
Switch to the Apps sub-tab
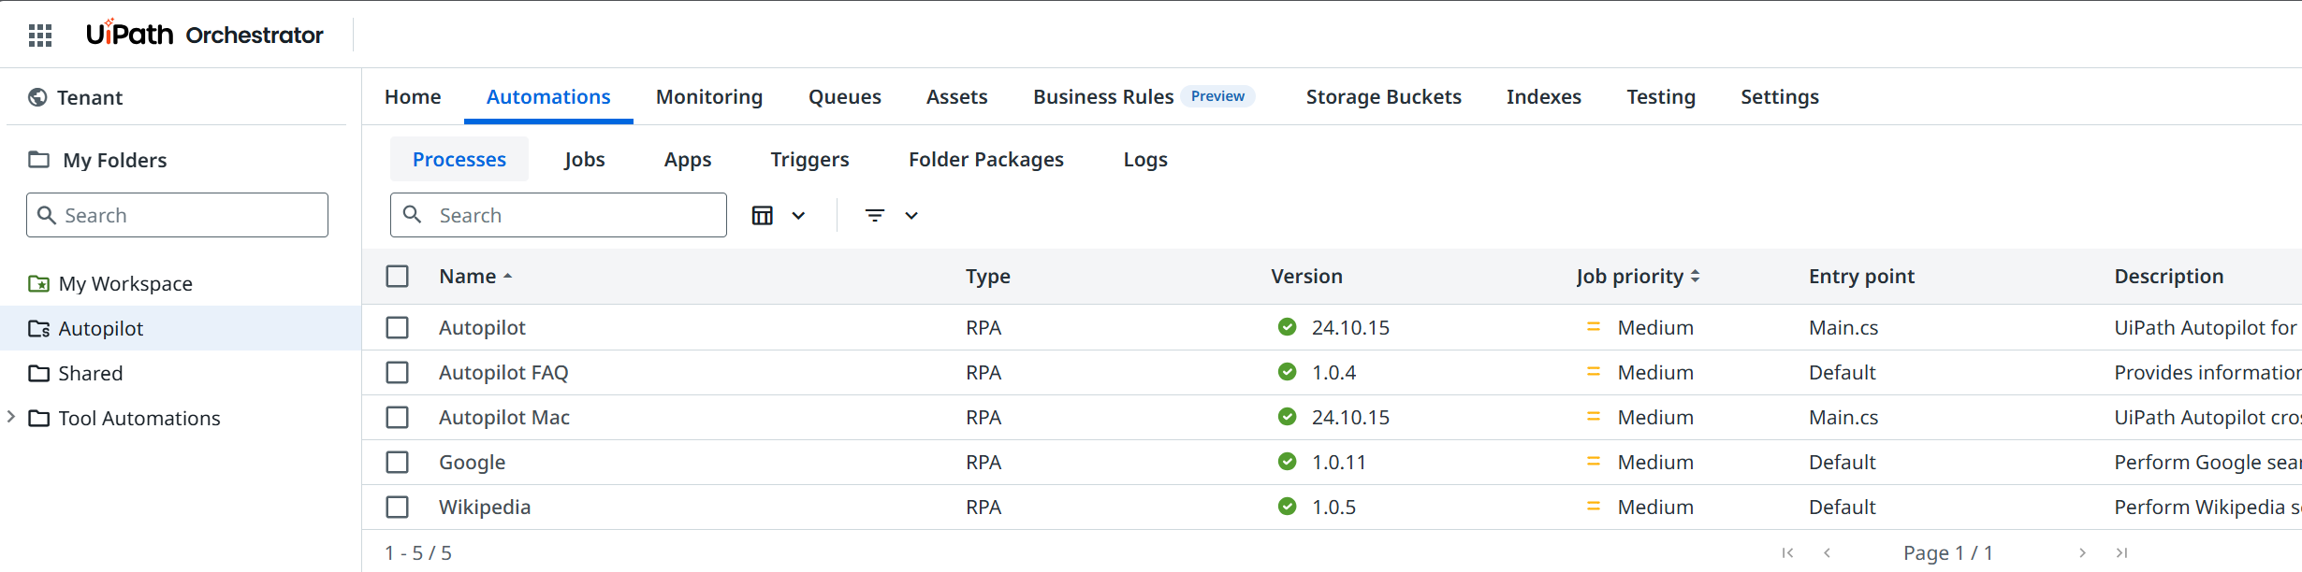point(688,159)
